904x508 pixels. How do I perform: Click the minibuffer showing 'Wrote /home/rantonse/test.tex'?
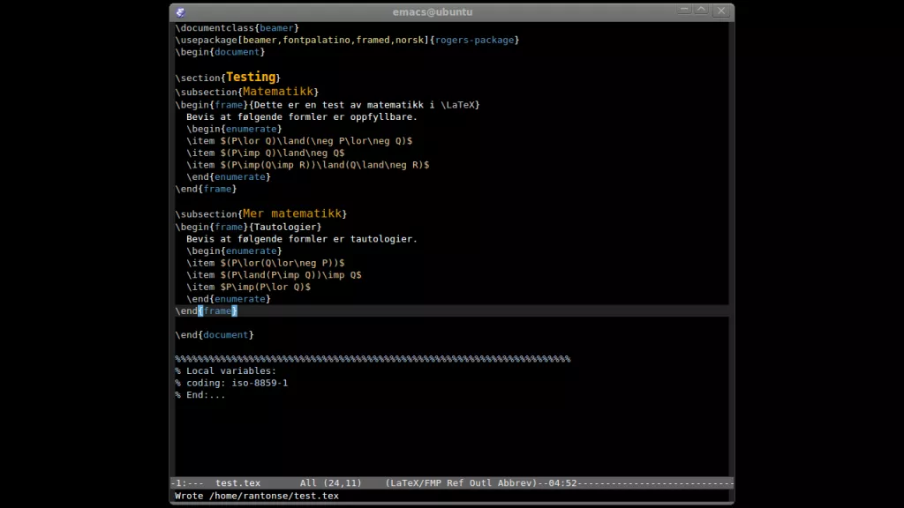256,496
